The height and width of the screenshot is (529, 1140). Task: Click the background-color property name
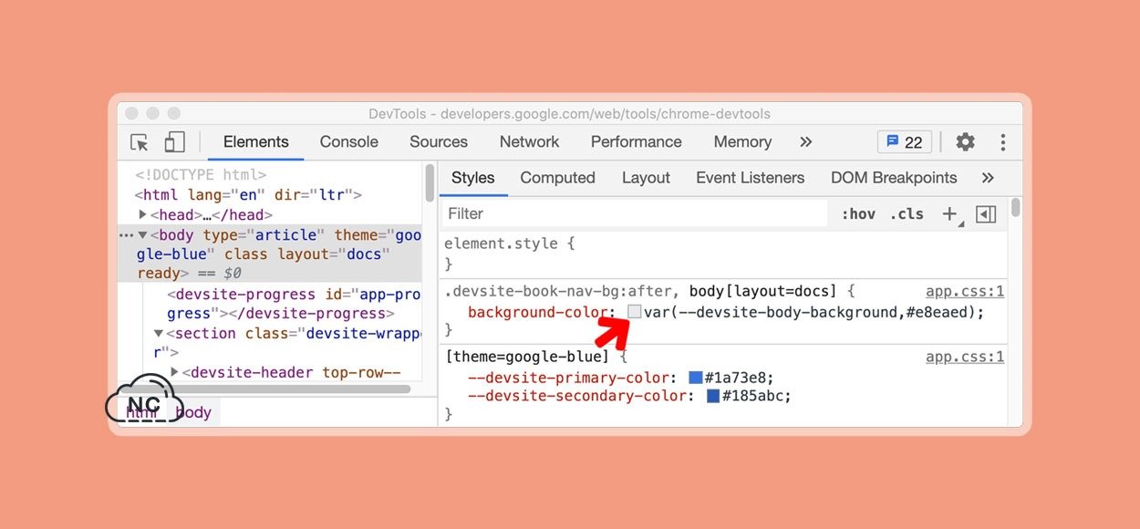[538, 312]
